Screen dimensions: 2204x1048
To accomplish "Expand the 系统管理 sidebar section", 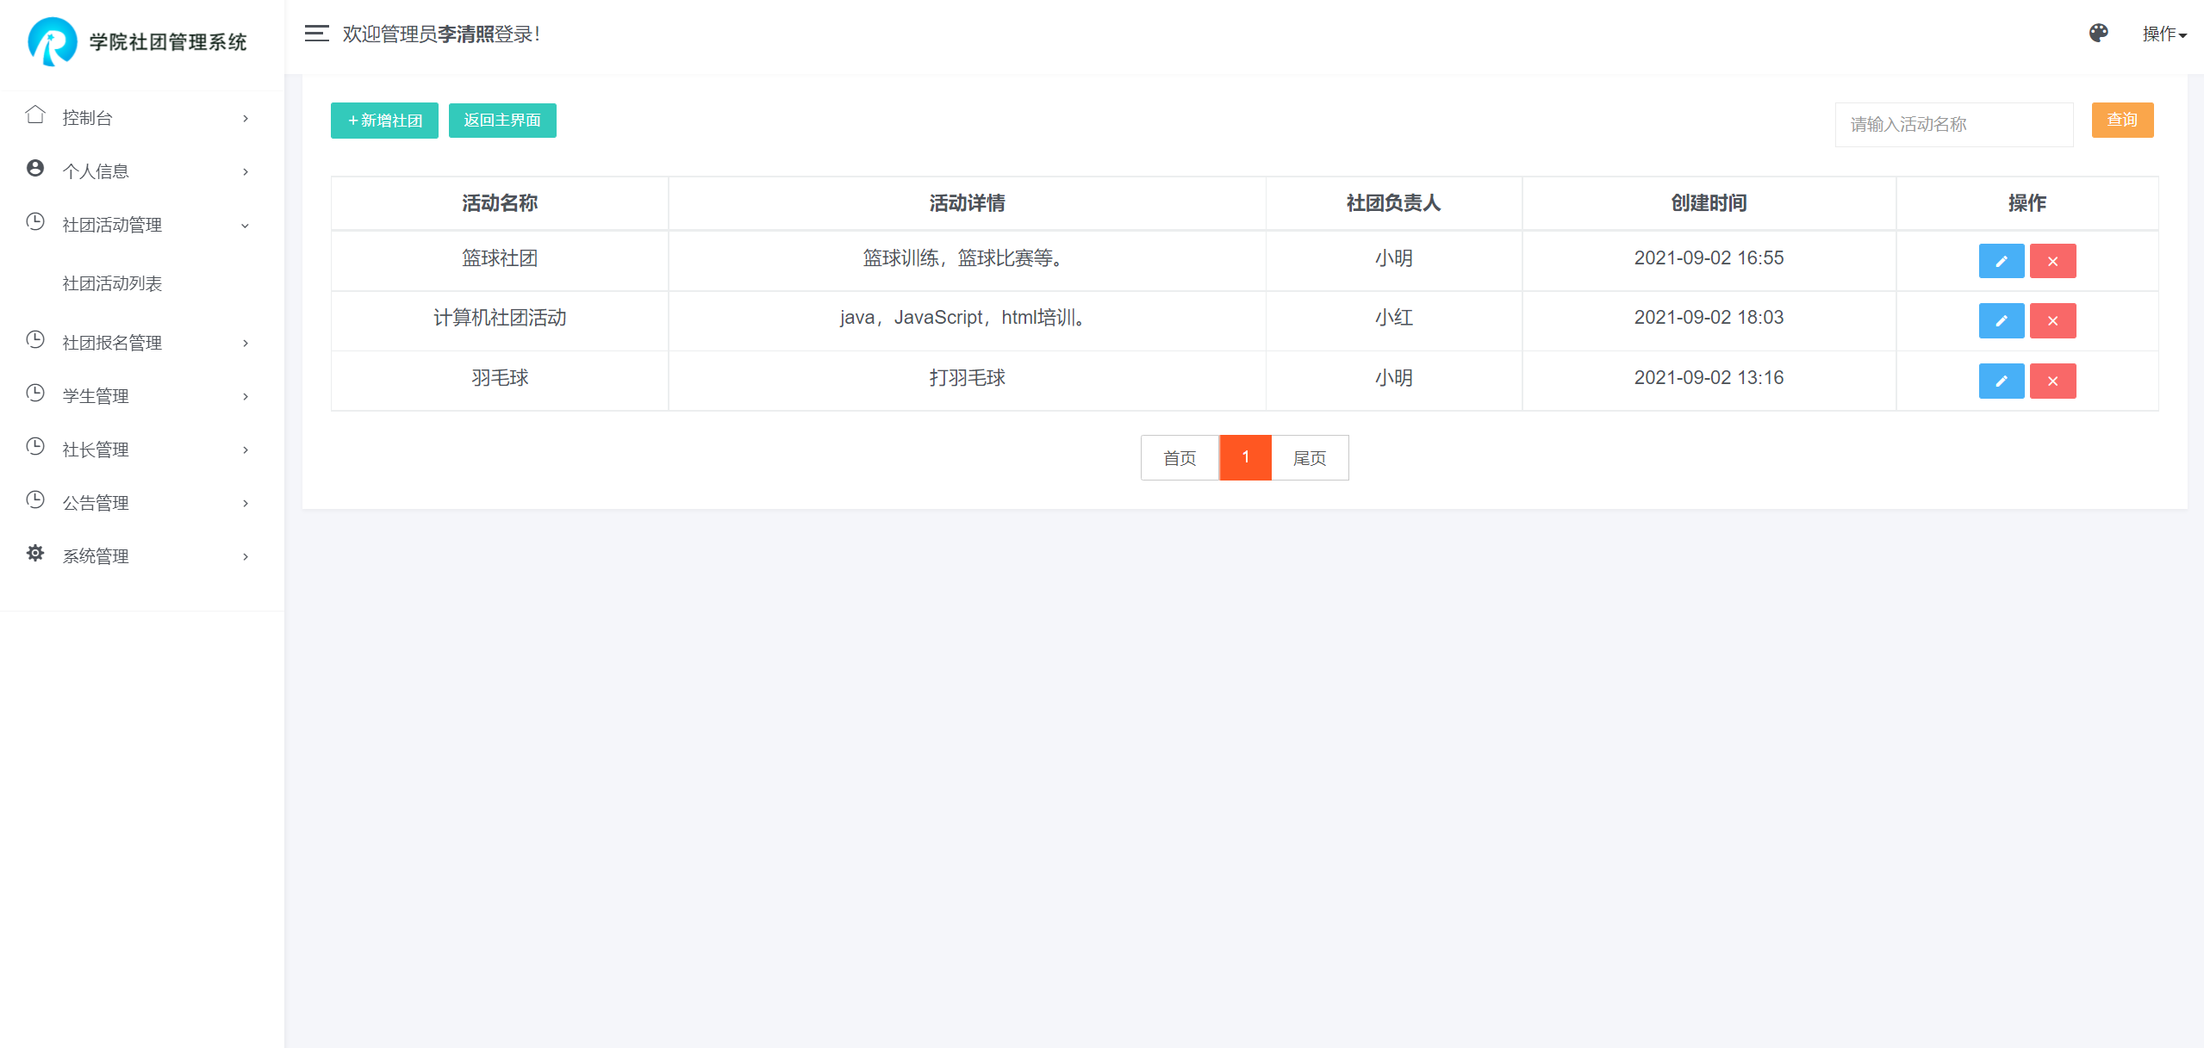I will [138, 556].
